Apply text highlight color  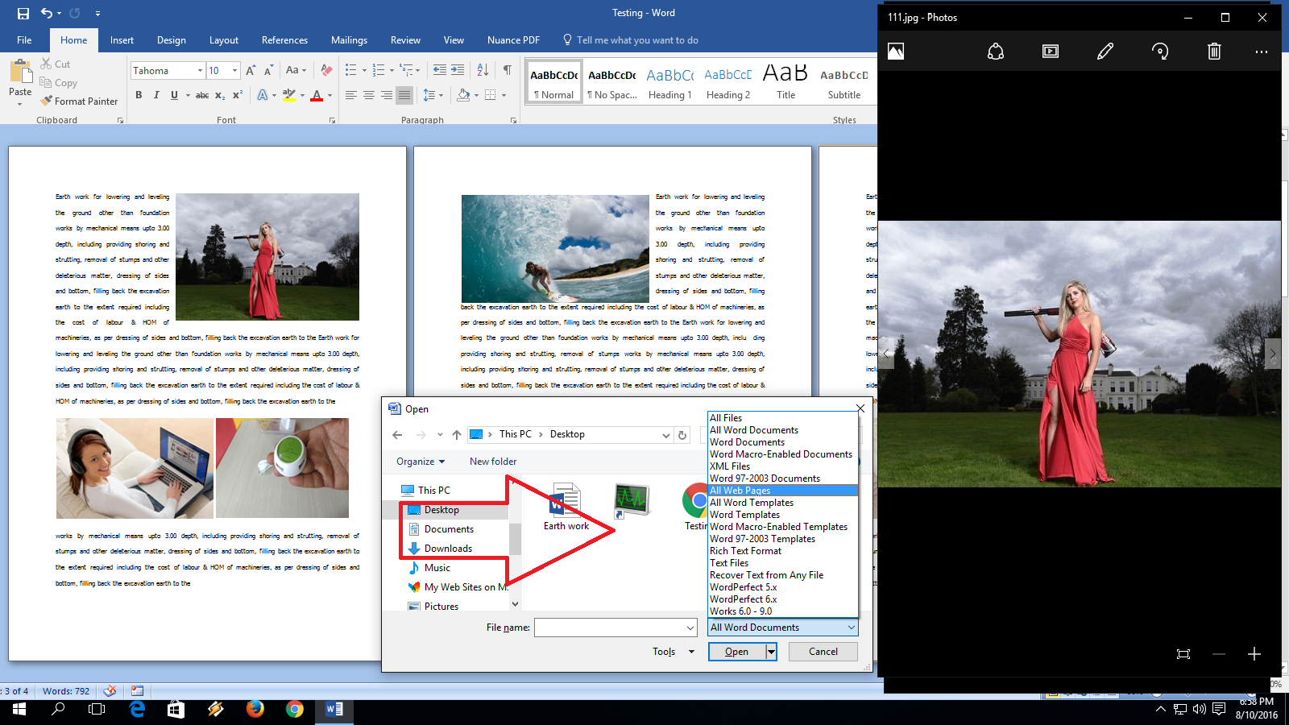point(289,95)
